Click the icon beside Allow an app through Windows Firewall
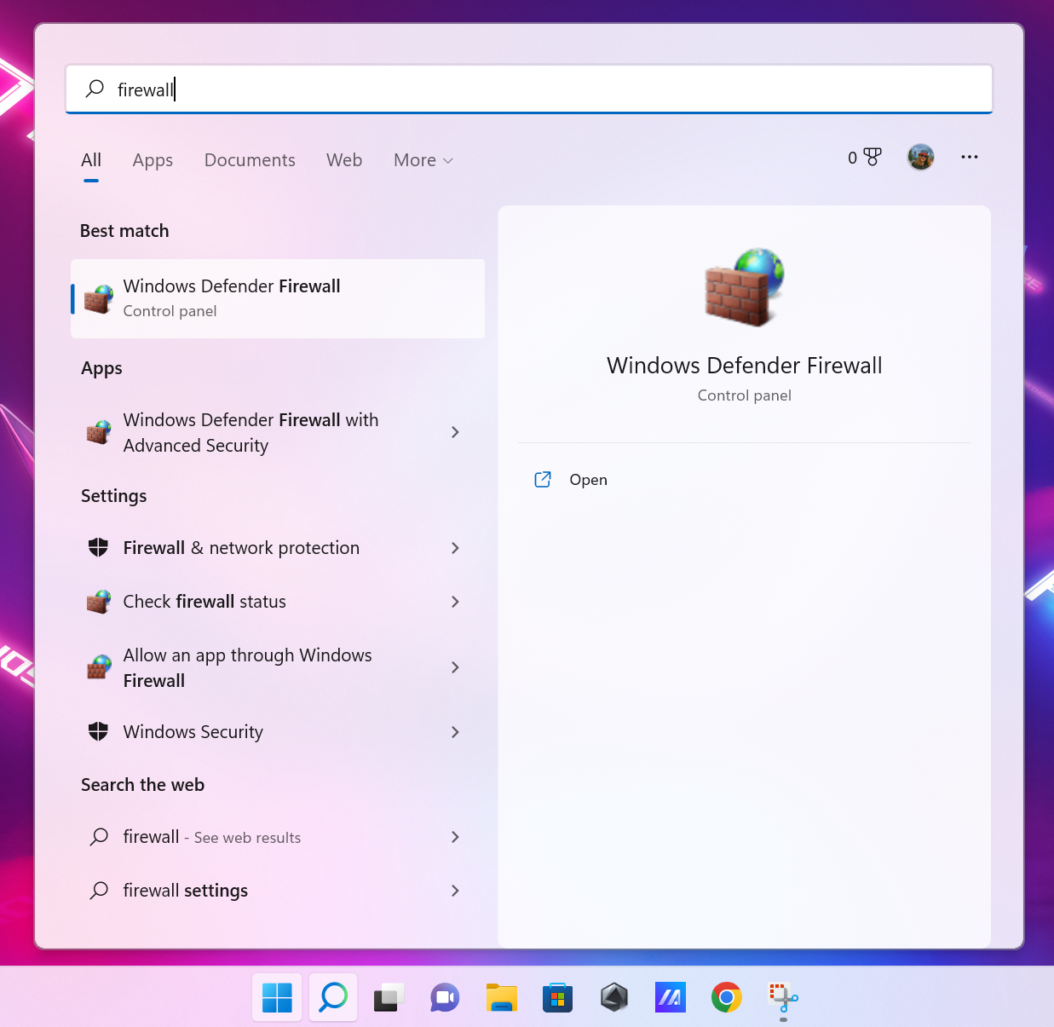Image resolution: width=1054 pixels, height=1027 pixels. pyautogui.click(x=99, y=667)
